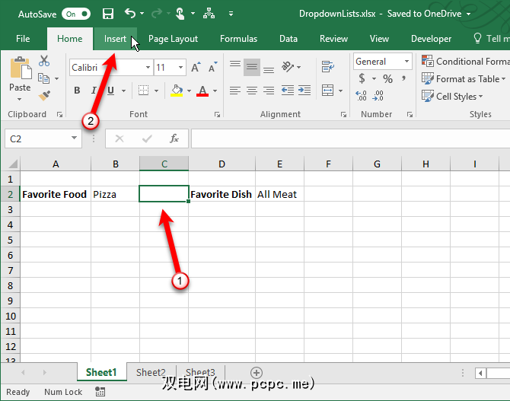
Task: Toggle Italic formatting
Action: [x=94, y=91]
